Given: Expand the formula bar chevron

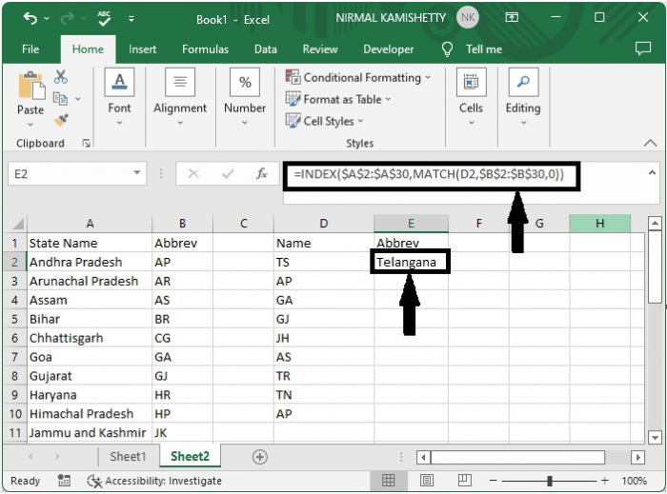Looking at the screenshot, I should tap(652, 172).
